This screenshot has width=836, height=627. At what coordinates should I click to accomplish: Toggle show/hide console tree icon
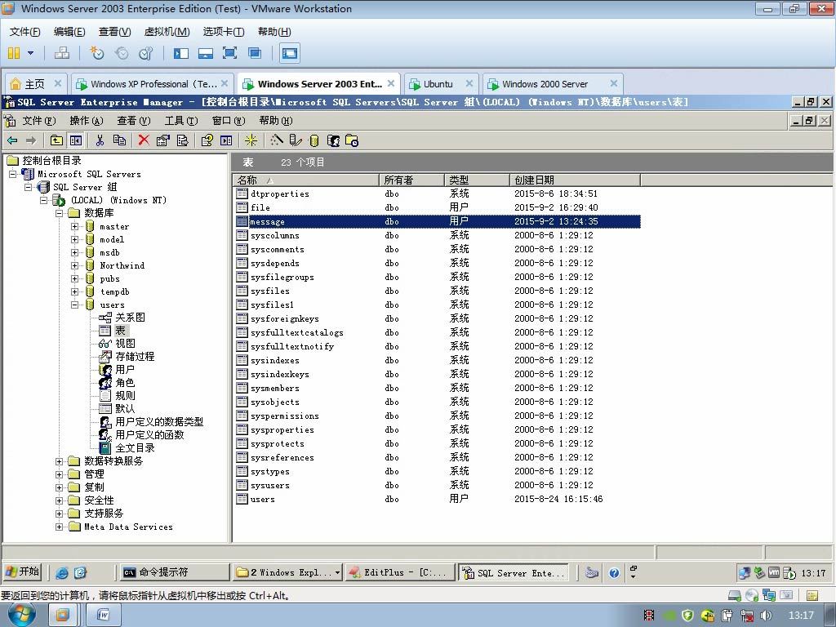pos(76,140)
